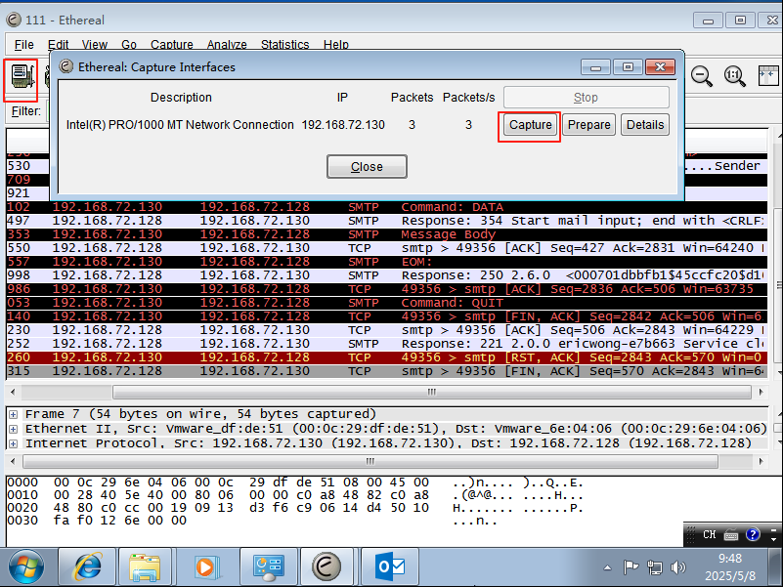Screen dimensions: 783x587
Task: Open Outlook from the taskbar
Action: (388, 566)
